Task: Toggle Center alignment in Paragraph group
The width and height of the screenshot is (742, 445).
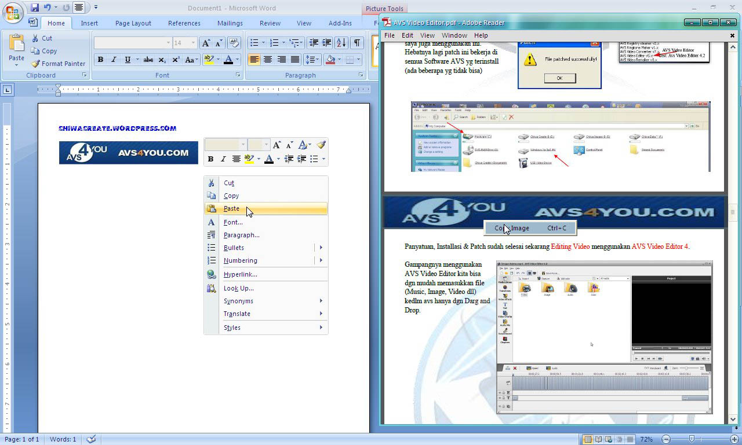Action: click(x=268, y=60)
